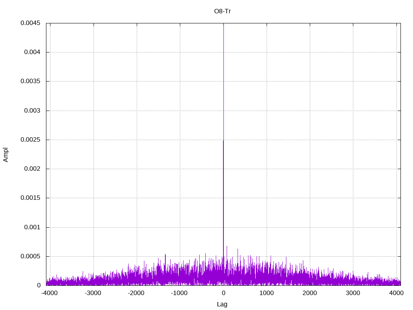Click the 0.0025 y-axis tick label
This screenshot has width=413, height=310.
(x=31, y=140)
